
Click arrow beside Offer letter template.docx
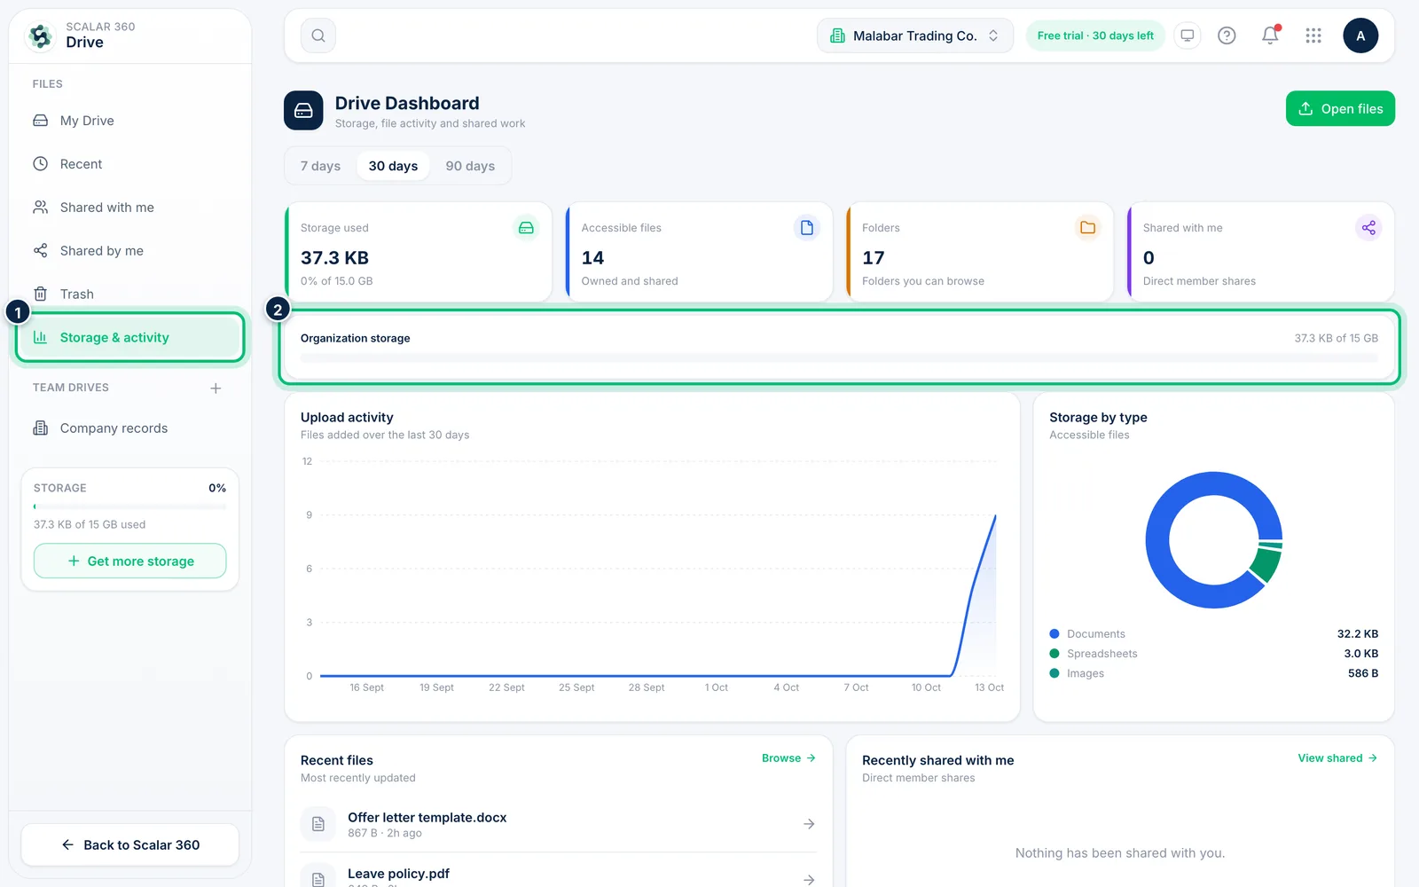click(809, 824)
